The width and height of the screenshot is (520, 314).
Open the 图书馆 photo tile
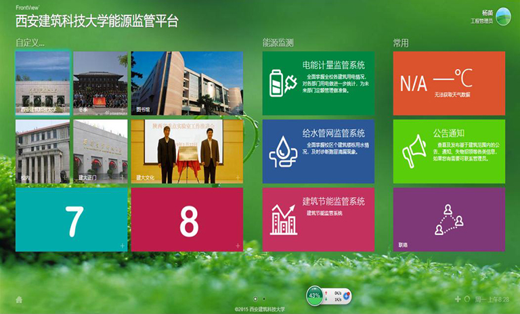pyautogui.click(x=187, y=83)
